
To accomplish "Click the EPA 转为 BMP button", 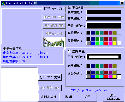I will (54, 25).
